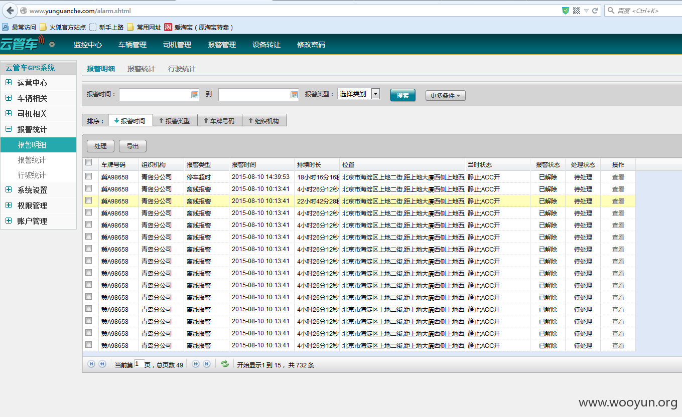Open the 爱淘宝 bookmark
This screenshot has width=682, height=417.
tap(198, 27)
